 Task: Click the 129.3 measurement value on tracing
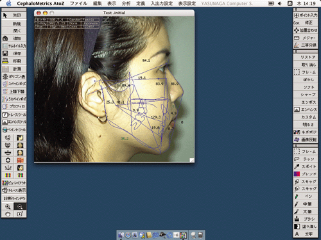(x=155, y=117)
